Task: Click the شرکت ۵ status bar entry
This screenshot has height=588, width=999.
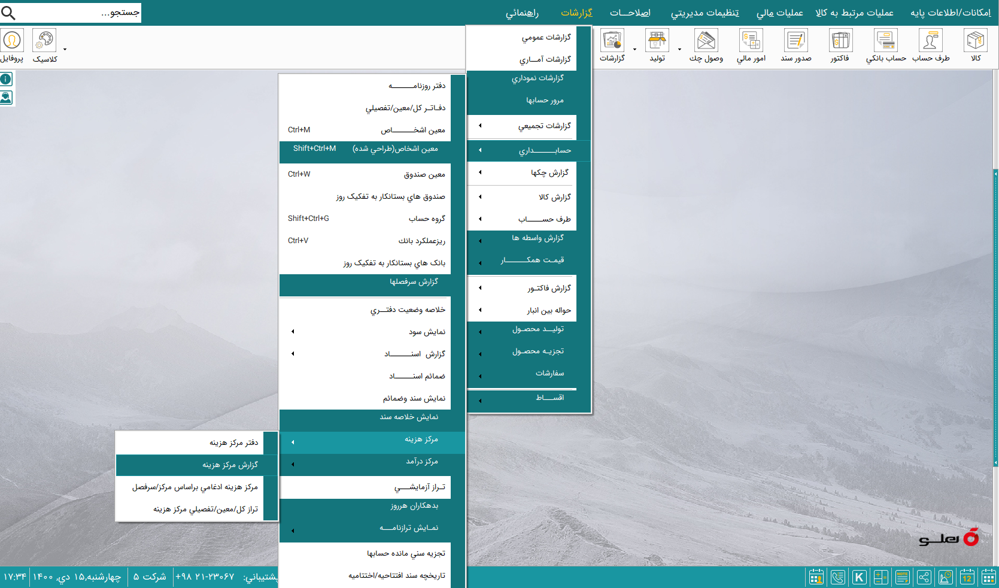Action: pyautogui.click(x=150, y=577)
